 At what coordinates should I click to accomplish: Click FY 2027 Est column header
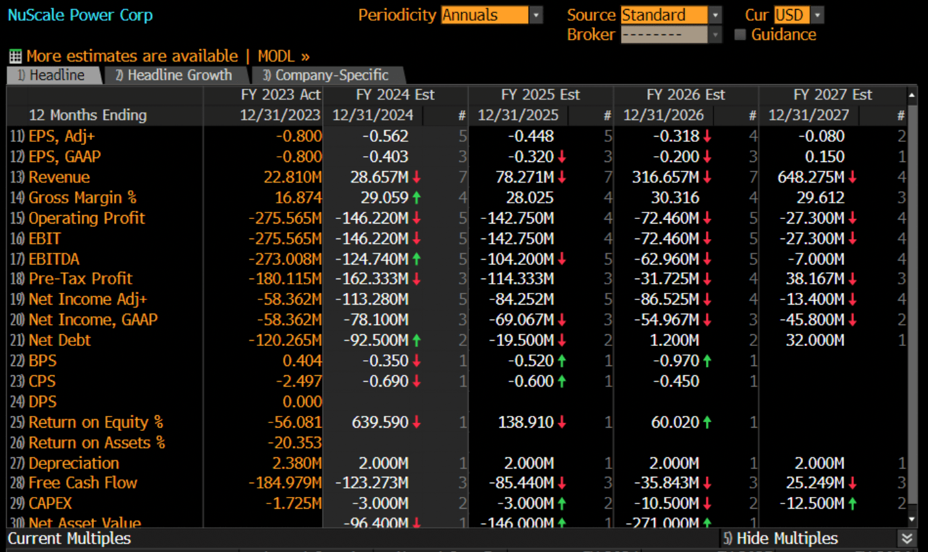click(x=833, y=95)
